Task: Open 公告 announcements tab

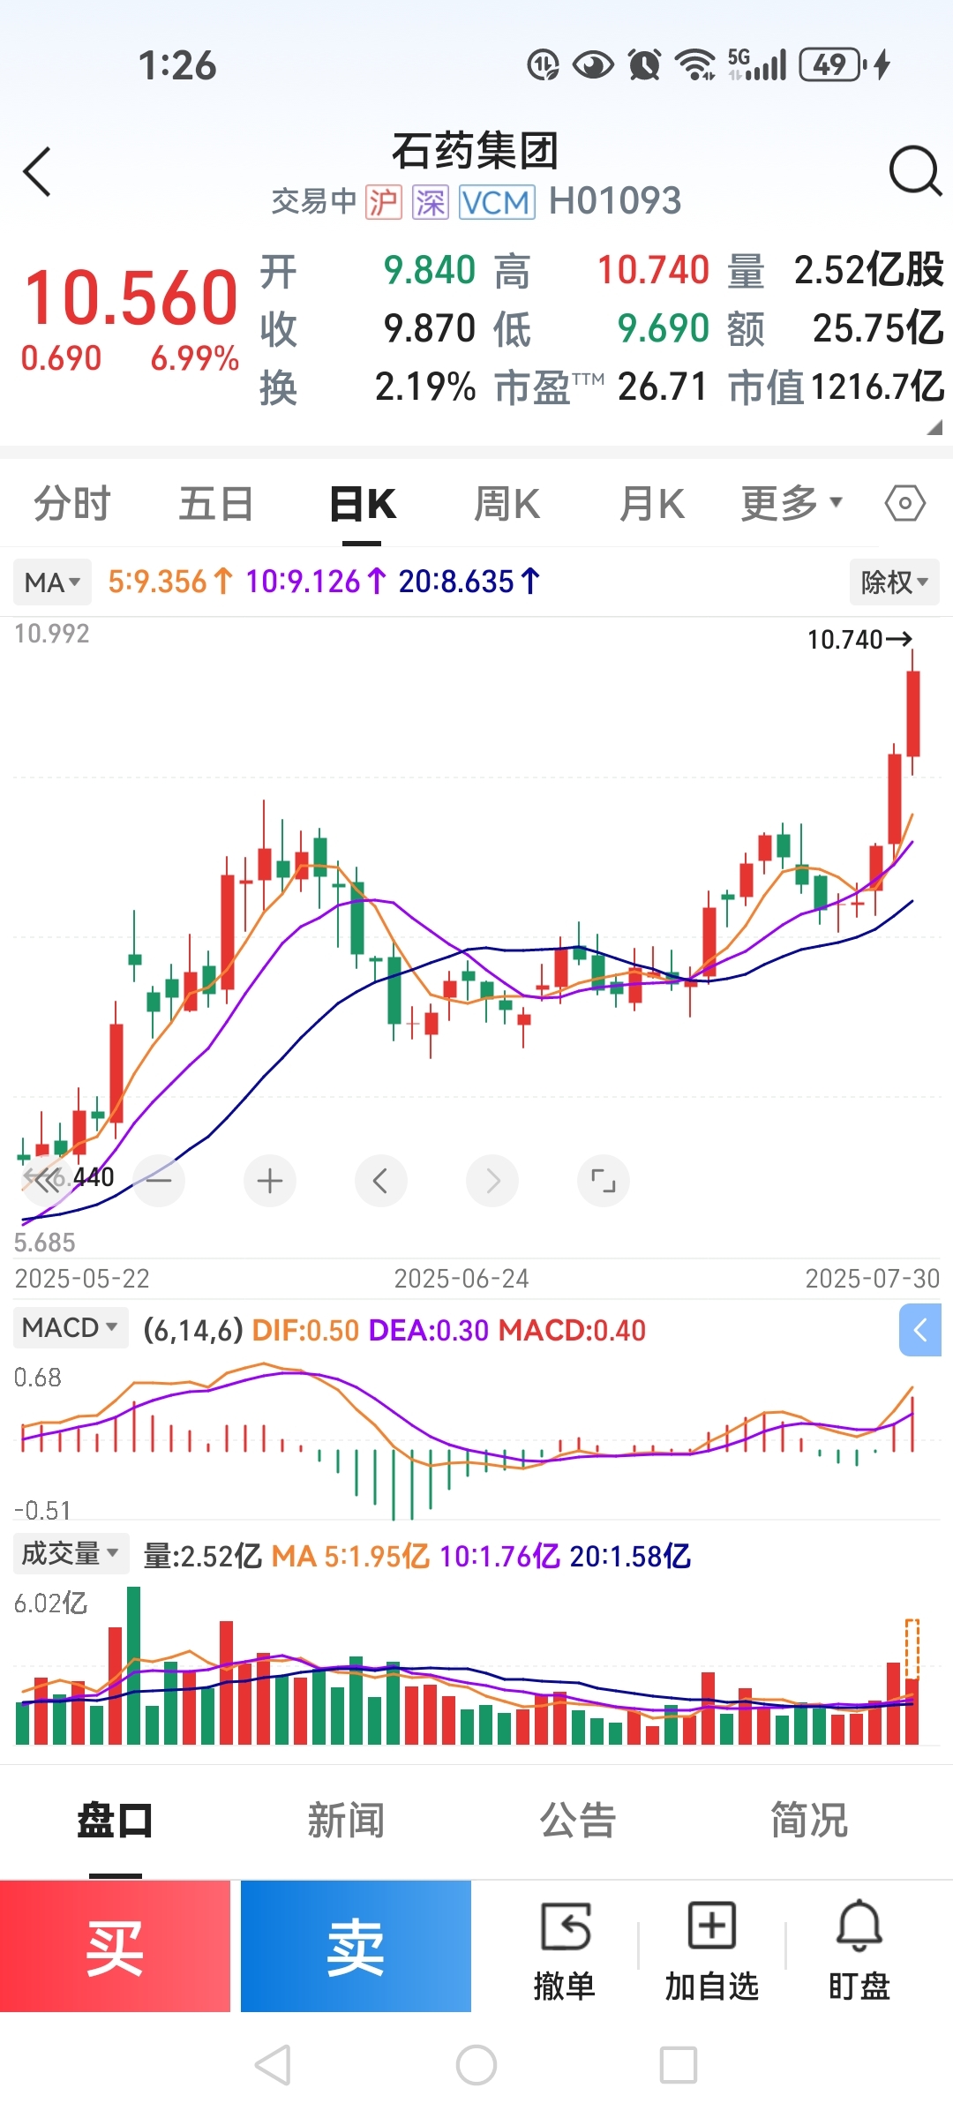Action: [x=578, y=1821]
